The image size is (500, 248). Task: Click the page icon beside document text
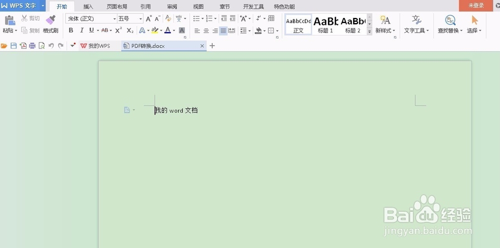[127, 110]
